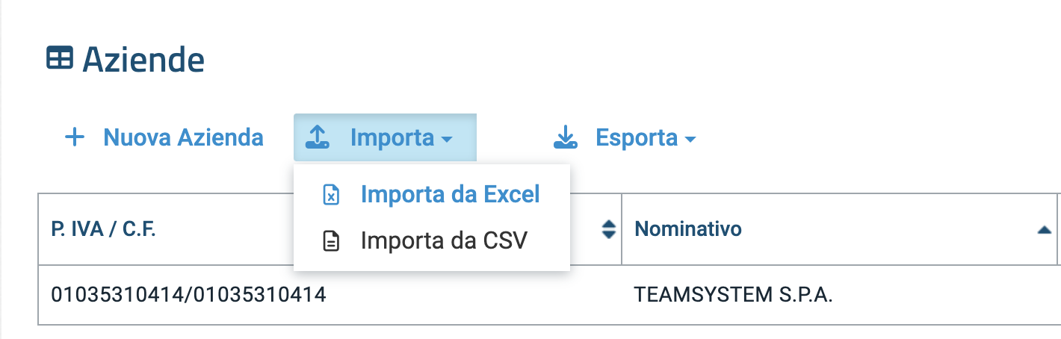Click the P. IVA / C.F. column header
The image size is (1061, 339).
(103, 228)
